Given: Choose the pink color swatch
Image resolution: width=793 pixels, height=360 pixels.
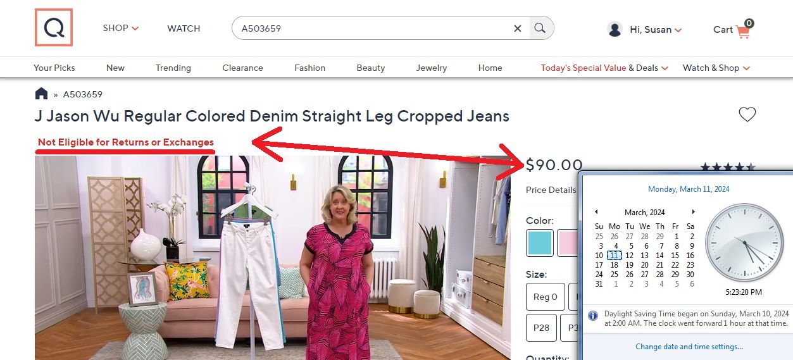Looking at the screenshot, I should [x=568, y=243].
